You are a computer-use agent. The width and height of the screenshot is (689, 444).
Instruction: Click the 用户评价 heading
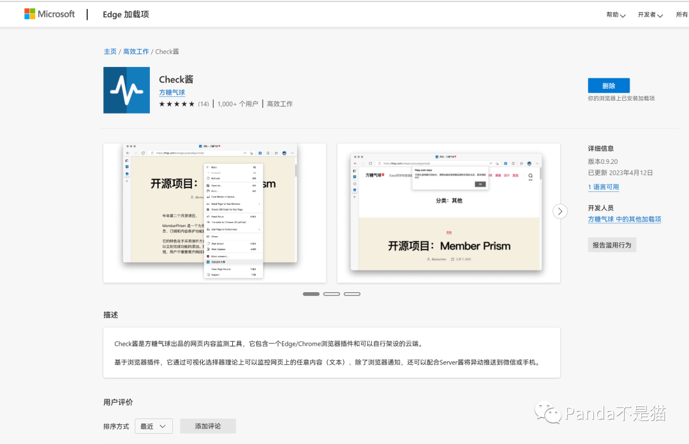(x=118, y=403)
